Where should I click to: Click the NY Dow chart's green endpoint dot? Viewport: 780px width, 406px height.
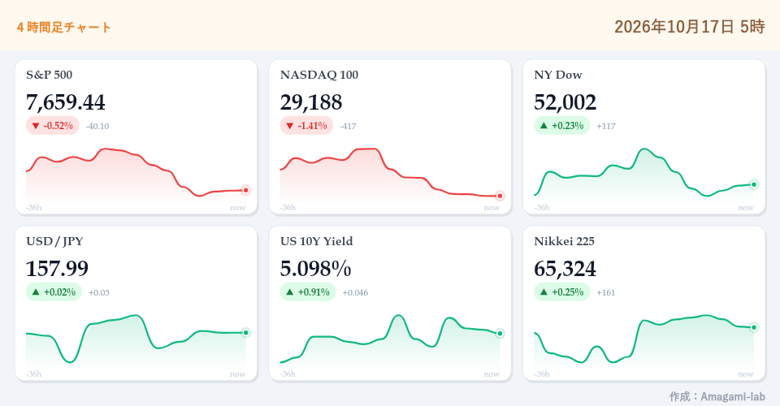754,185
